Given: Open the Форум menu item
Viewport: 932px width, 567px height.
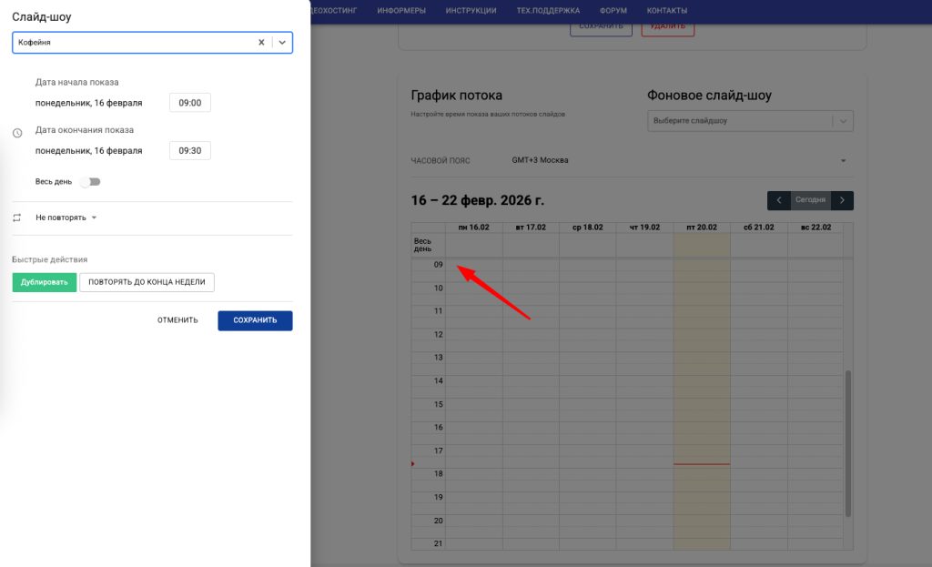Looking at the screenshot, I should pos(613,11).
